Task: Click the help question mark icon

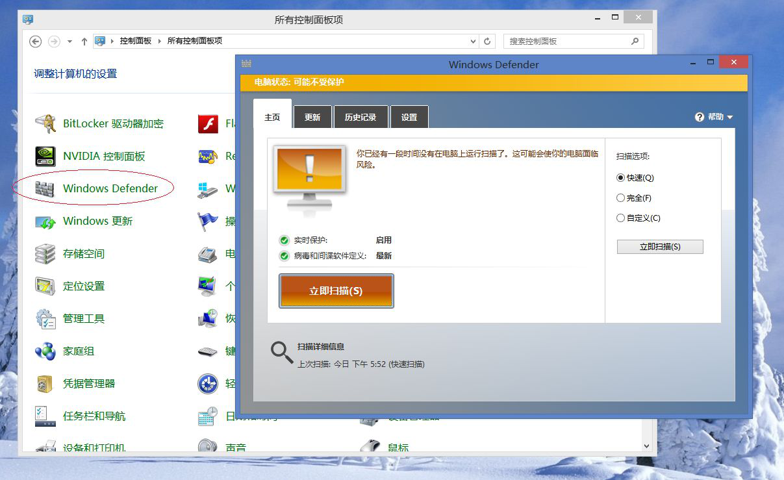Action: point(700,117)
